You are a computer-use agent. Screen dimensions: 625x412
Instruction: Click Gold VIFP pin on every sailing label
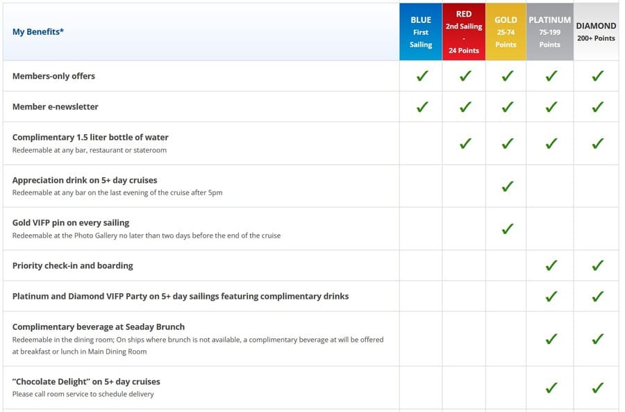click(x=71, y=222)
